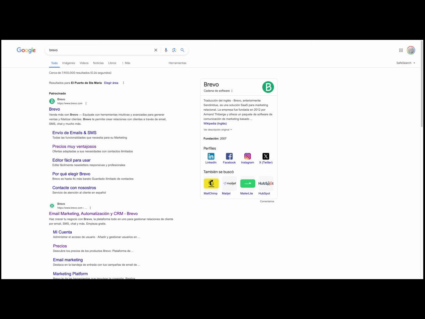Switch to the Videos tab

[84, 63]
